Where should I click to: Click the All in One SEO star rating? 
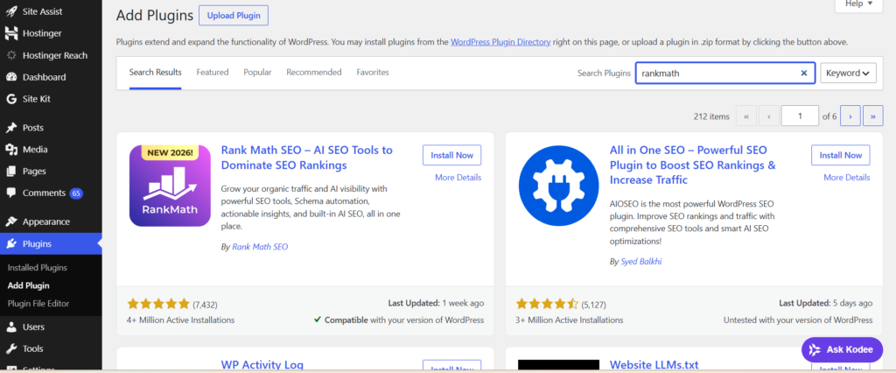(547, 304)
